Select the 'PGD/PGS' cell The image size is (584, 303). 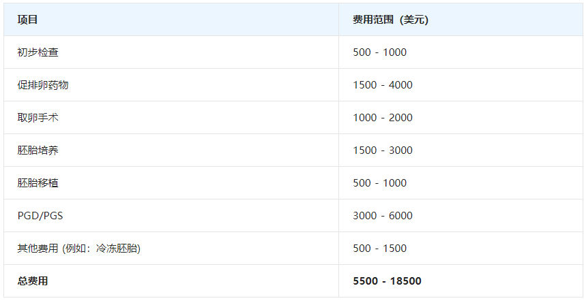click(40, 216)
